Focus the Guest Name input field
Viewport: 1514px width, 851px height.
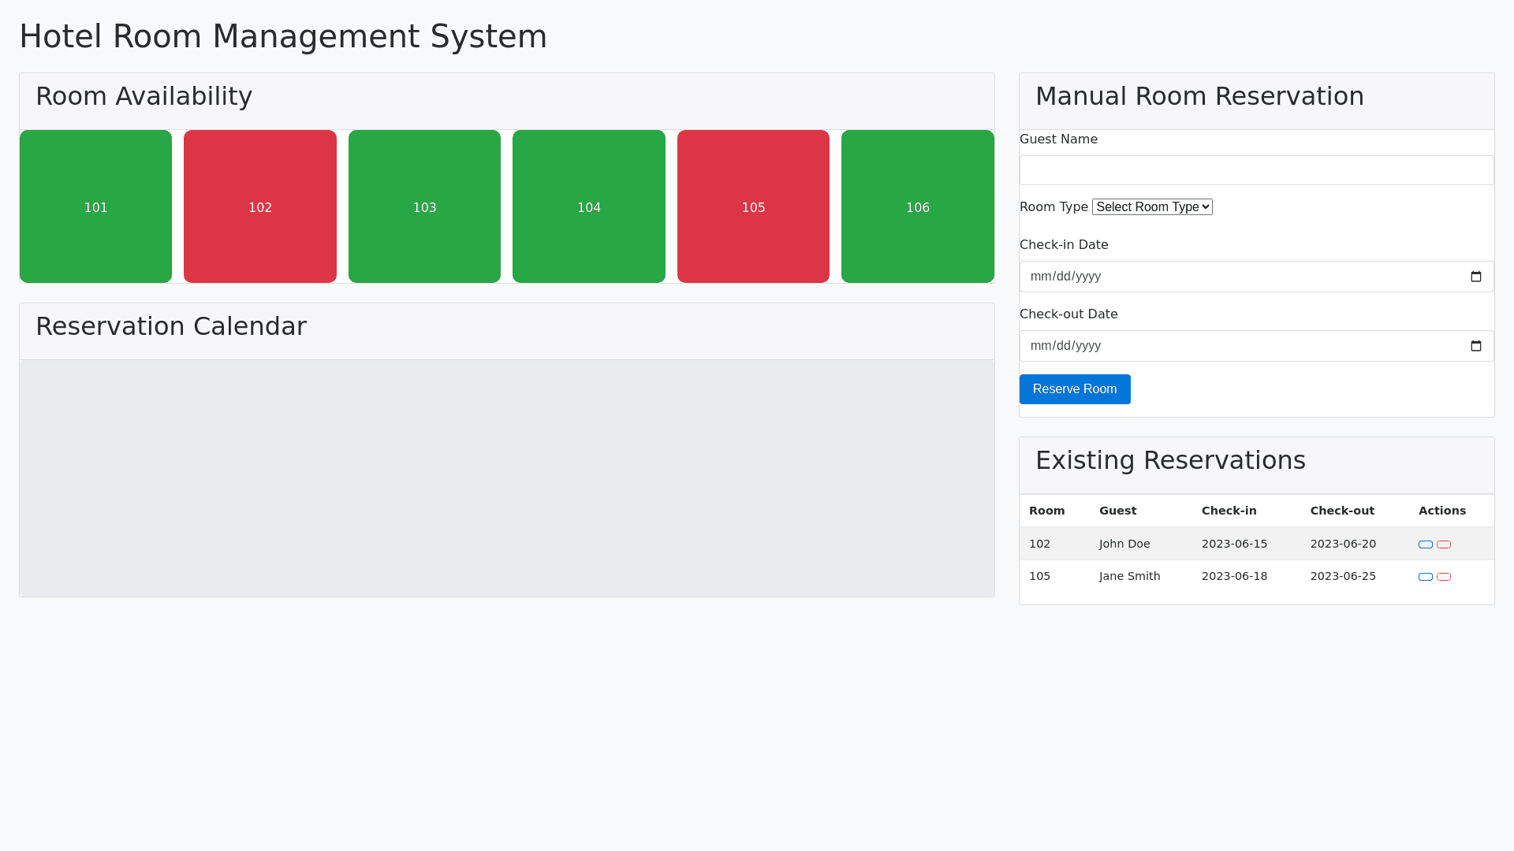coord(1256,170)
